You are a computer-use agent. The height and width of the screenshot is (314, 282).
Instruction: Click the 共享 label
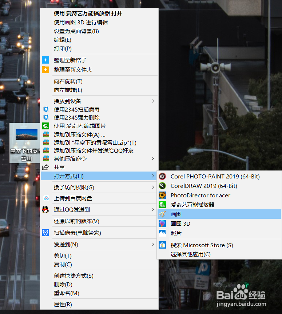point(59,167)
